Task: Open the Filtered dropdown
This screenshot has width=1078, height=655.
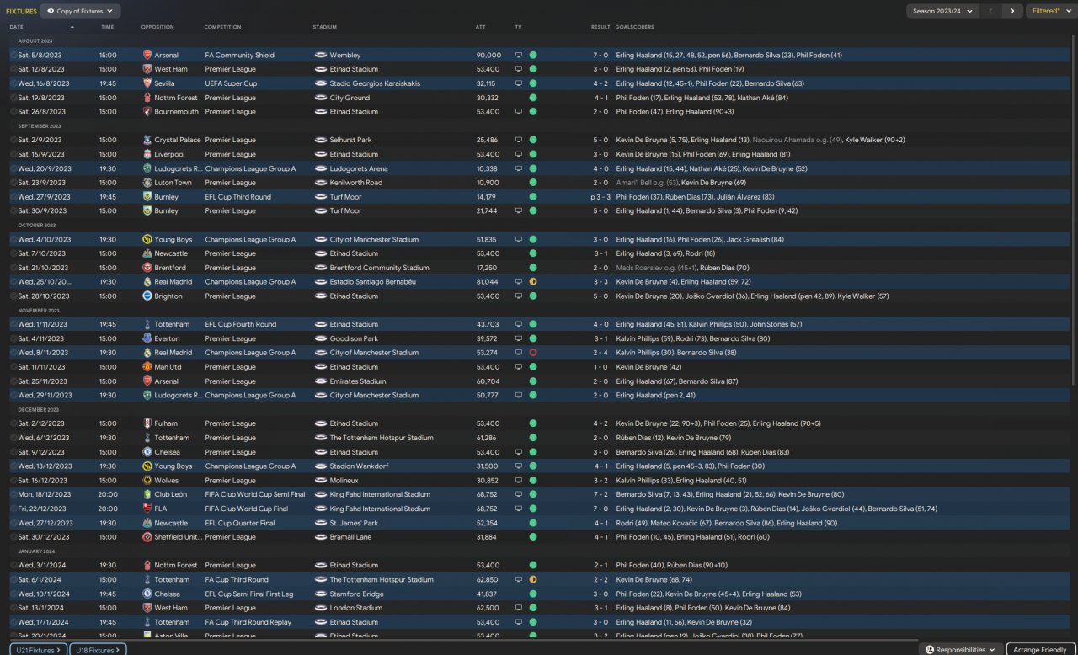Action: click(x=1050, y=11)
